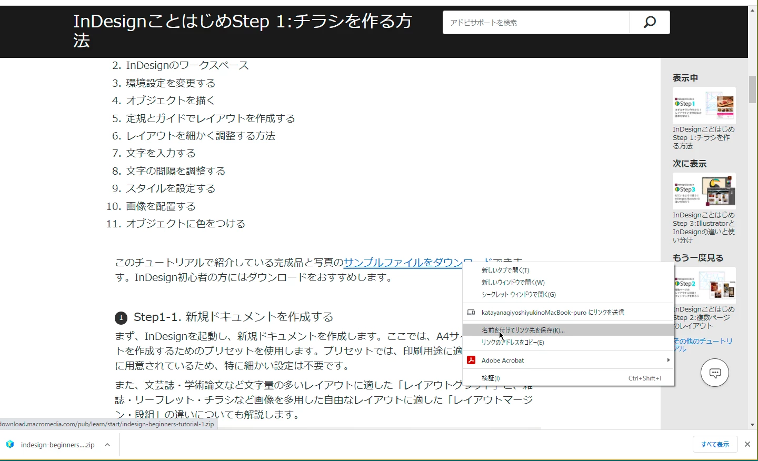
Task: Click list item 環境設定を変更する
Action: pos(171,83)
